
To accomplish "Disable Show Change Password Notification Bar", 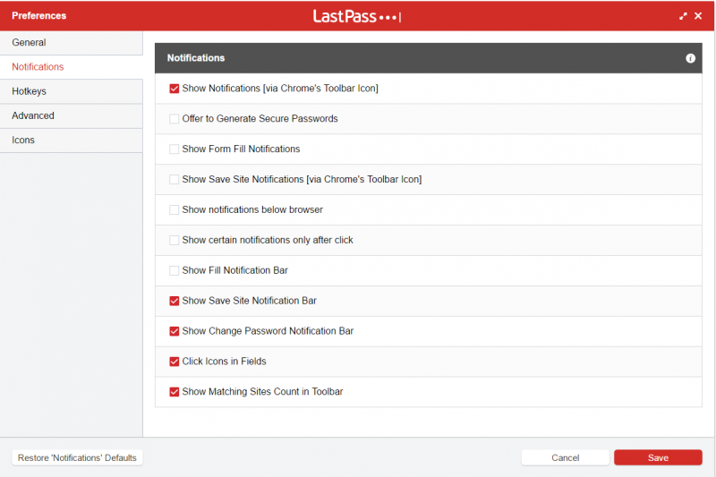I will (x=174, y=331).
